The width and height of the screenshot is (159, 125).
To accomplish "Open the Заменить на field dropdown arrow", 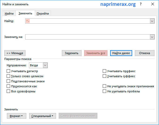I will click(152, 37).
